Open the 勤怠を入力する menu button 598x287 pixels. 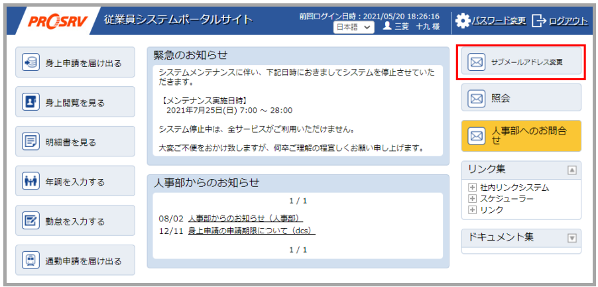coord(75,221)
